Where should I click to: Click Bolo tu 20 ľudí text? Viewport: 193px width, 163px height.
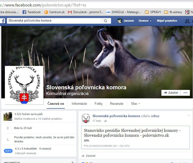(x=23, y=128)
